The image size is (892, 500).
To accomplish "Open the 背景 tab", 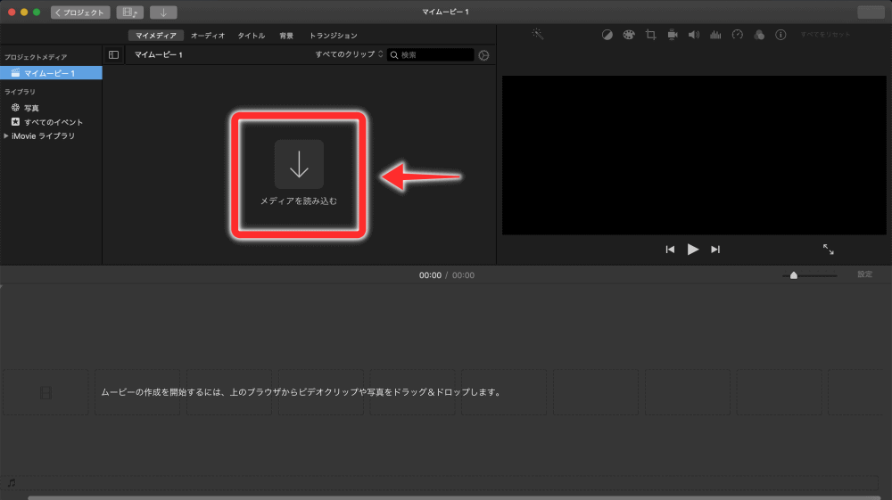I will pyautogui.click(x=286, y=36).
